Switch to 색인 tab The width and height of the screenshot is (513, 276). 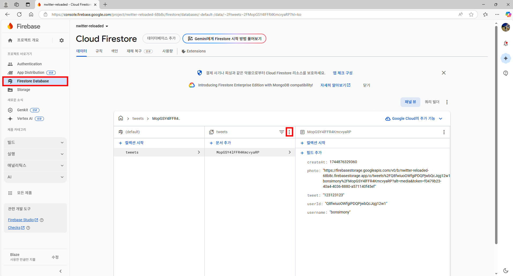[115, 51]
